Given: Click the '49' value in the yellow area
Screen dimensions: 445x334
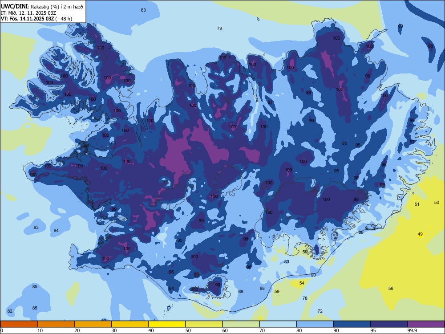Looking at the screenshot, I should (x=420, y=234).
